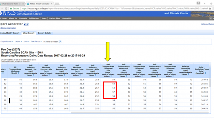This screenshot has width=214, height=120.
Task: Select solar radiation value 340.37
Action: tap(204, 100)
